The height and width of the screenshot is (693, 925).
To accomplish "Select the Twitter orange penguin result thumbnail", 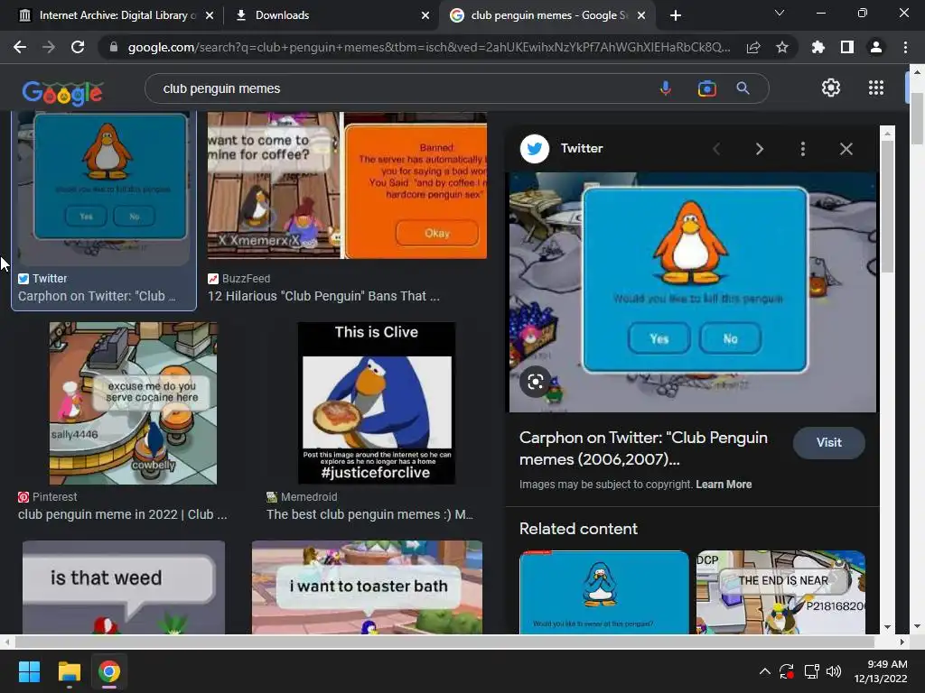I will [x=104, y=189].
